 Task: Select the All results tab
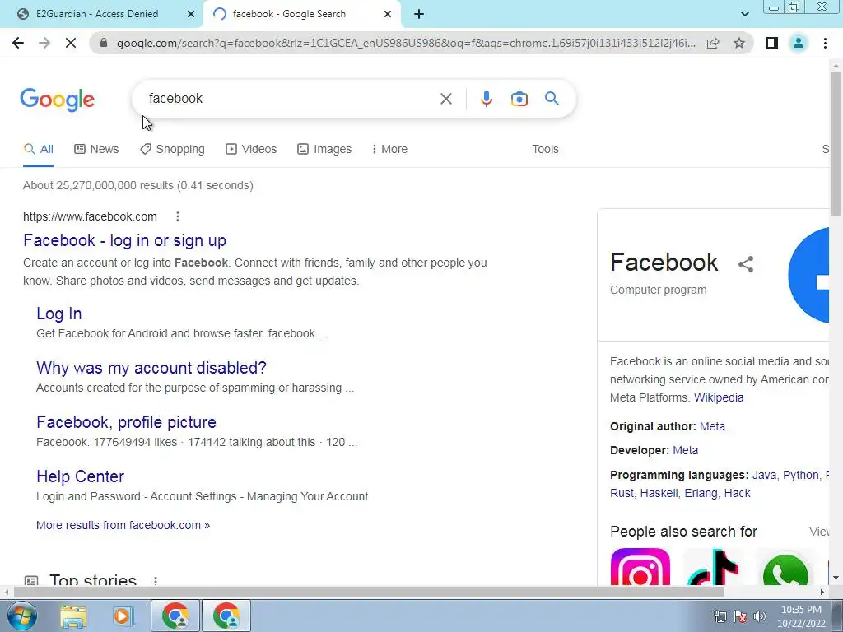[x=38, y=149]
